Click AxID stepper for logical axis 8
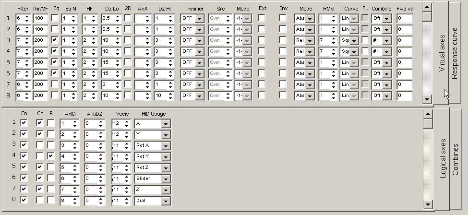The width and height of the screenshot is (468, 215). coord(75,201)
